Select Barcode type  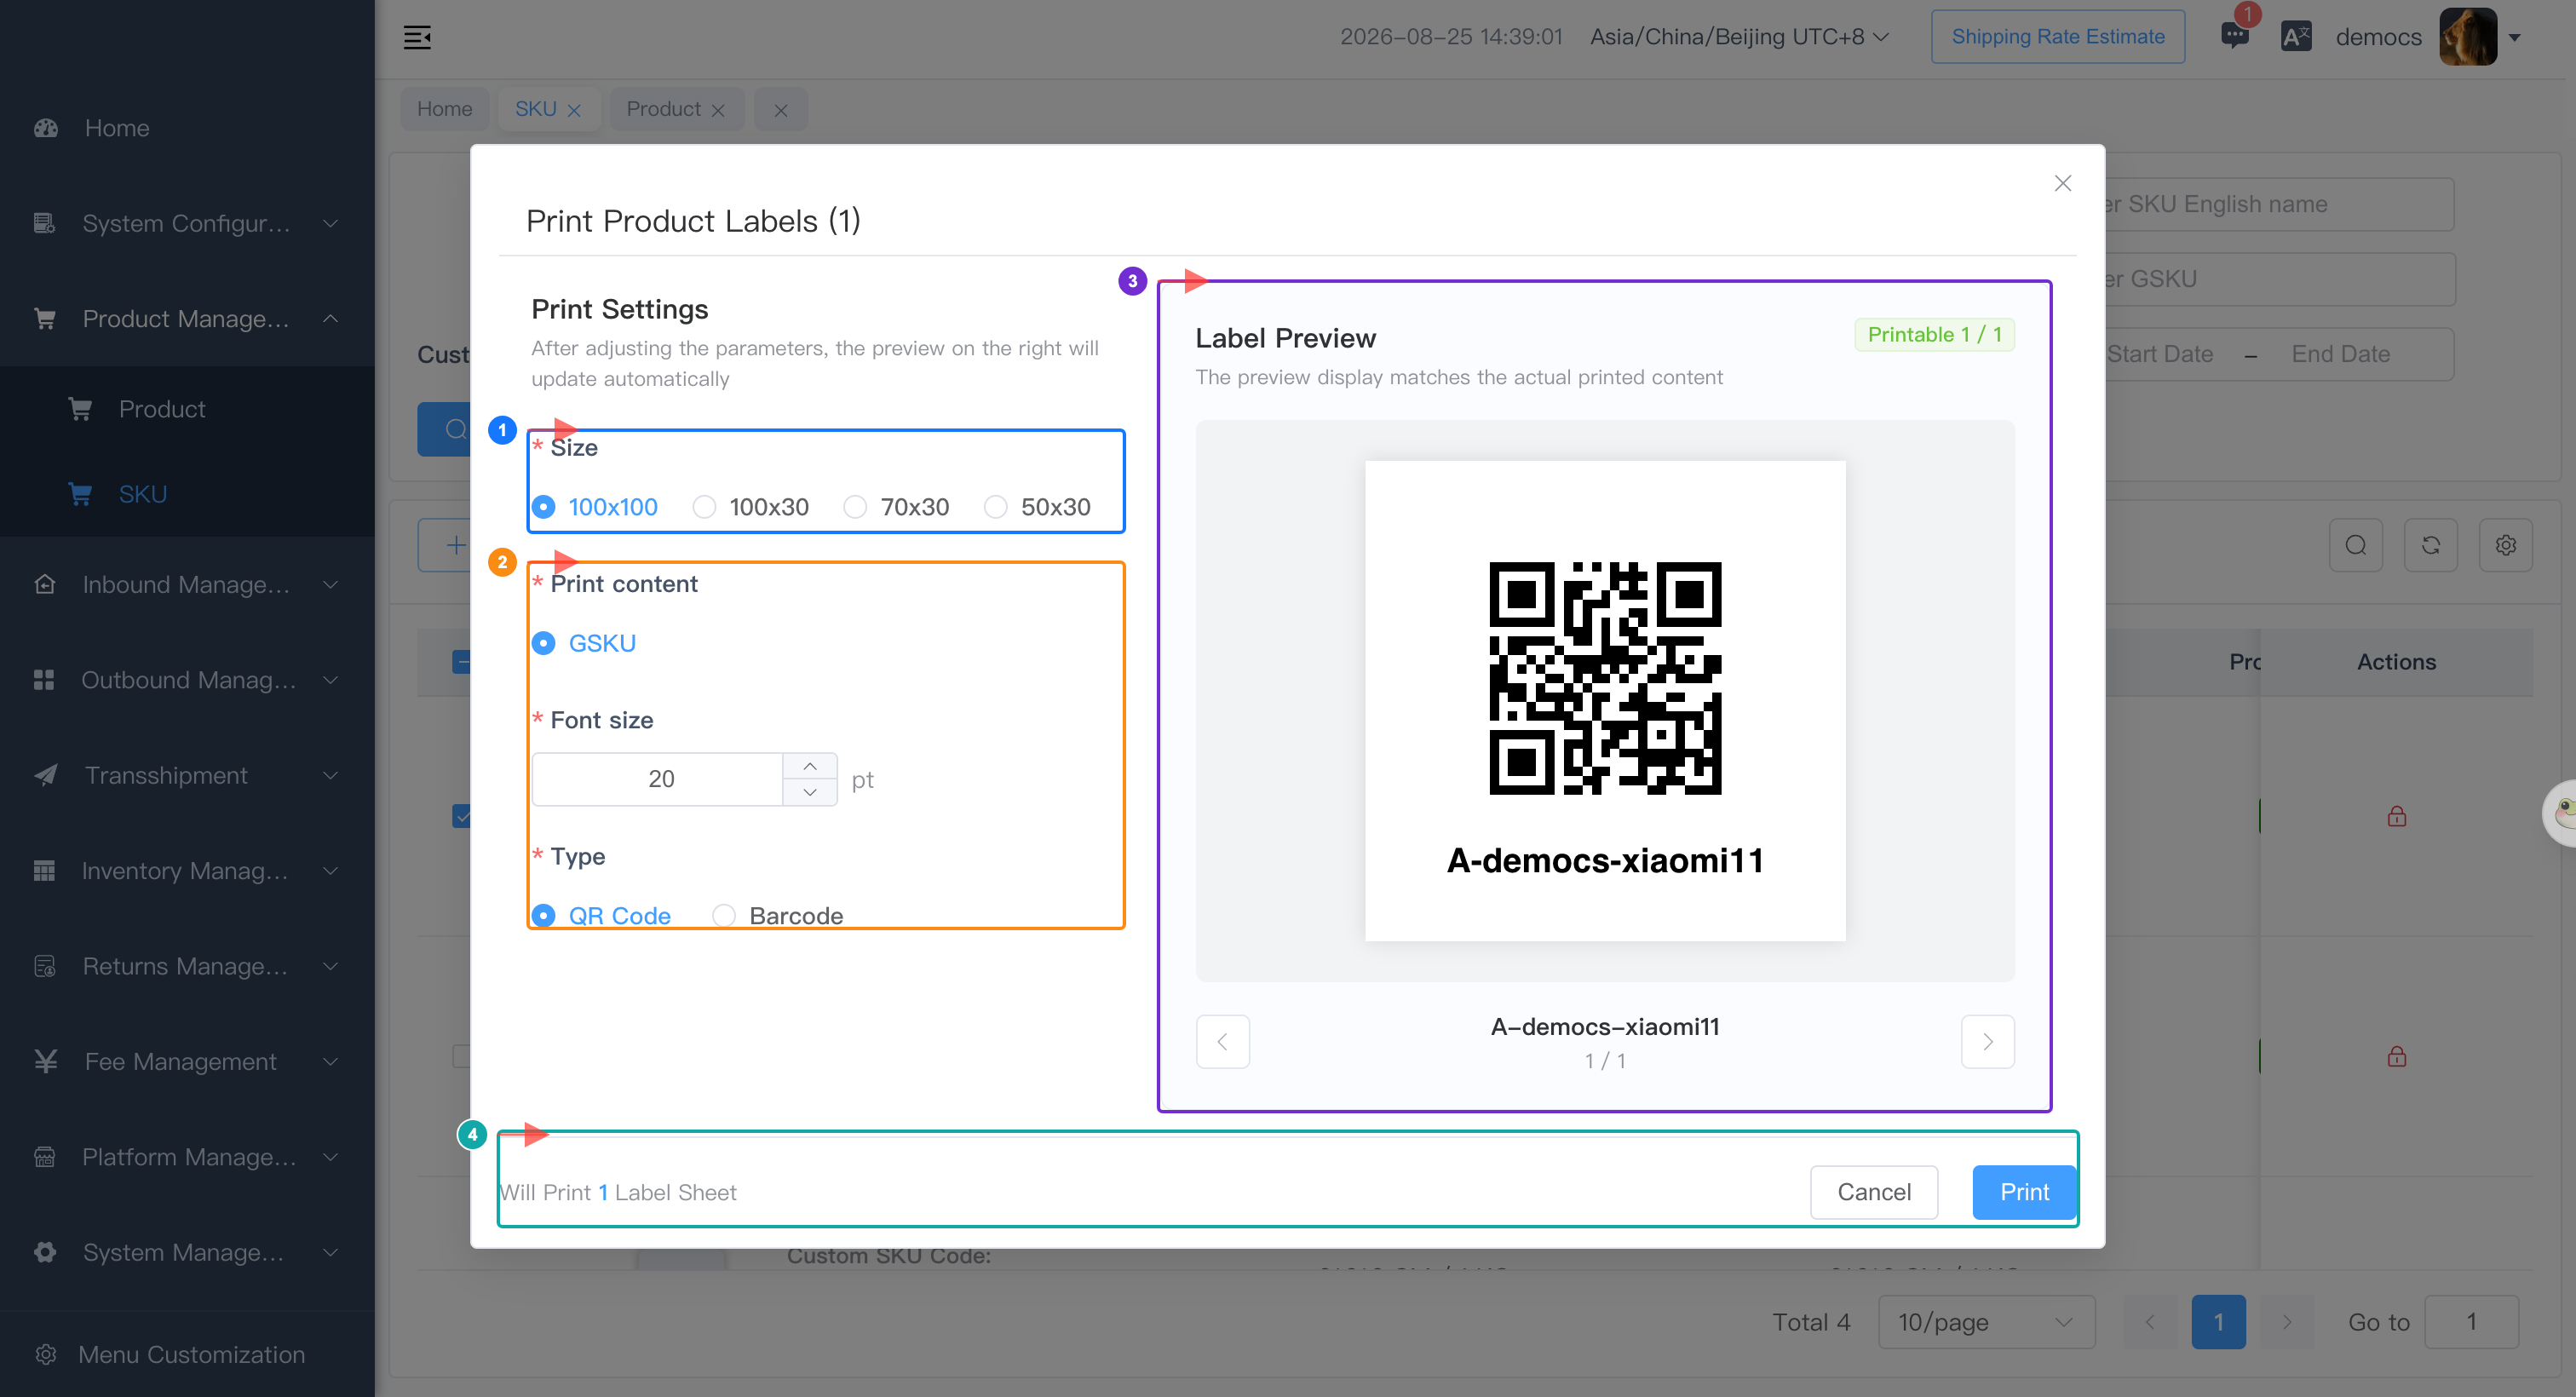coord(778,916)
